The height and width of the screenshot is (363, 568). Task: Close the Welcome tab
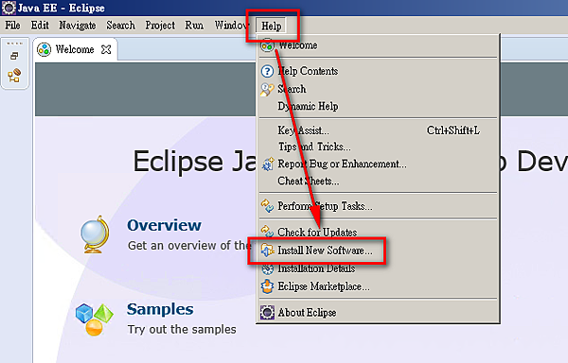point(106,49)
